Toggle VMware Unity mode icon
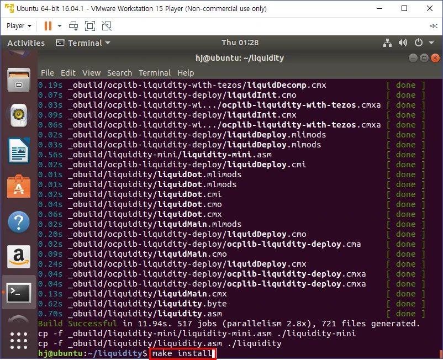443x360 pixels. (x=107, y=26)
